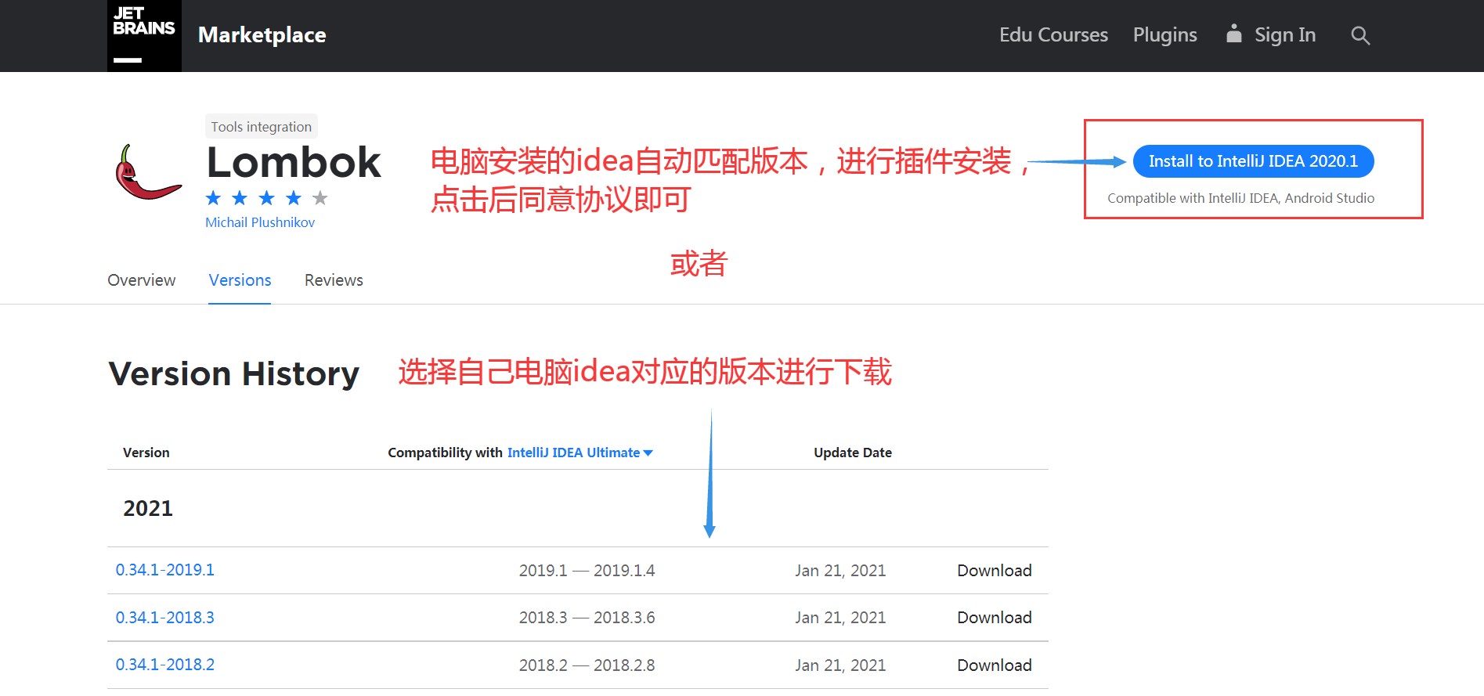Click the JetBrains logo
The height and width of the screenshot is (696, 1484).
[144, 36]
